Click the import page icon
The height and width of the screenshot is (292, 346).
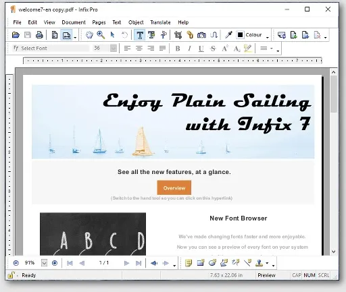293,35
